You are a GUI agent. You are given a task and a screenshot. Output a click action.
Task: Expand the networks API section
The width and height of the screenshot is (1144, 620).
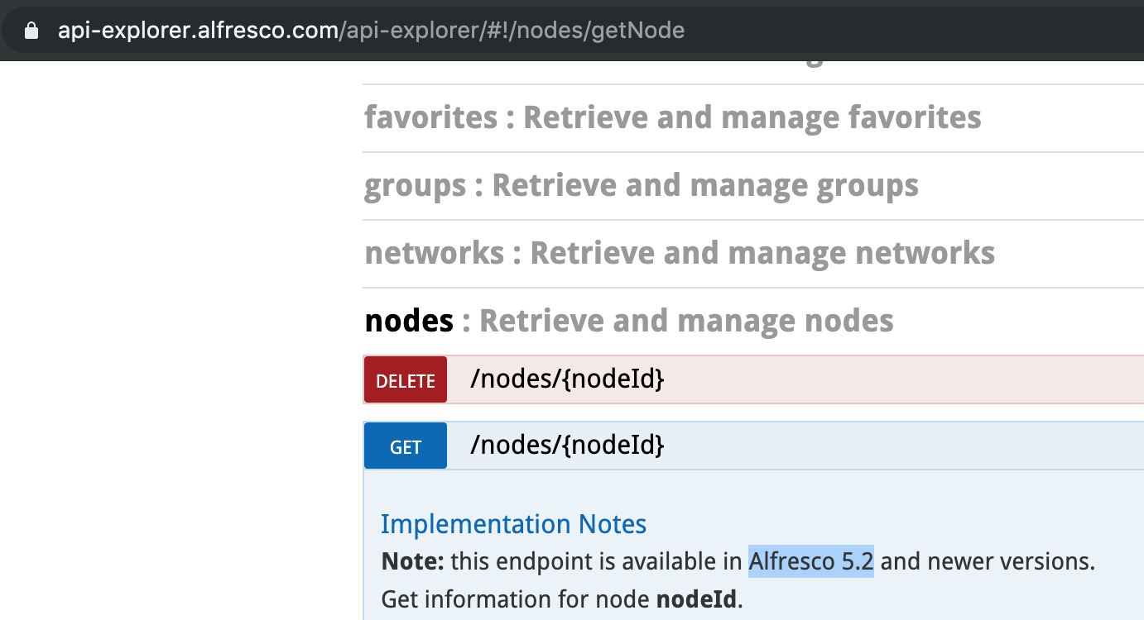point(679,252)
